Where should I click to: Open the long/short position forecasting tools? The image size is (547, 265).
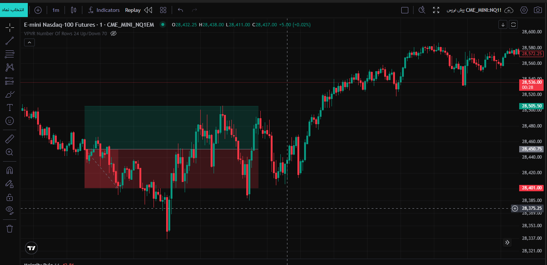[x=10, y=81]
